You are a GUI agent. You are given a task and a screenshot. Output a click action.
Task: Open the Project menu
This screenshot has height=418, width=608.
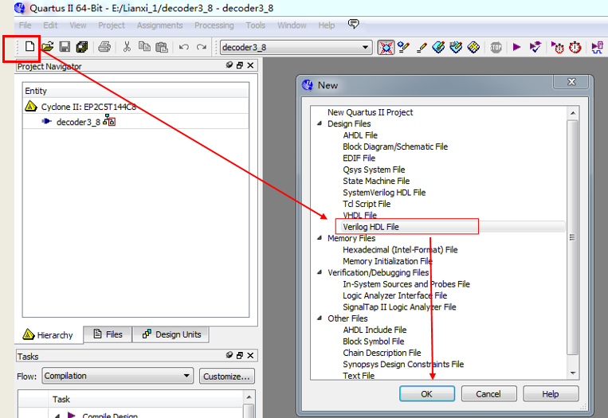[112, 25]
